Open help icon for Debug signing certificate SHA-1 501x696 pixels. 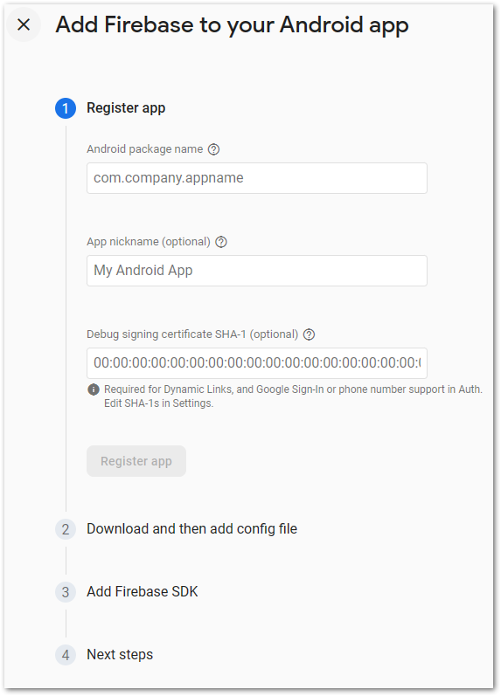pyautogui.click(x=309, y=334)
